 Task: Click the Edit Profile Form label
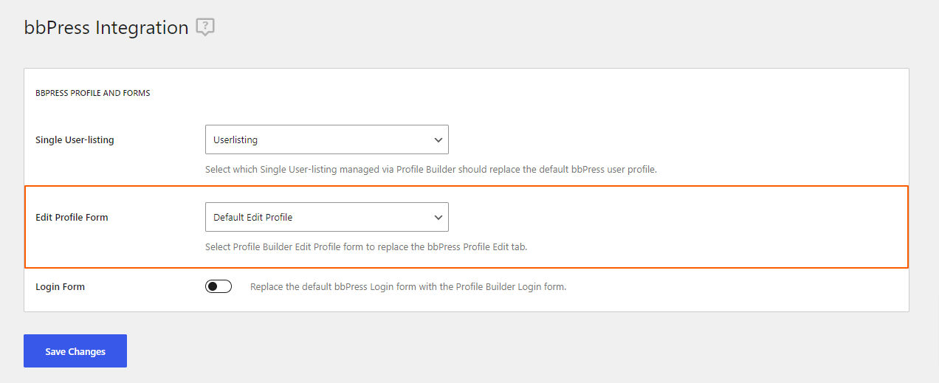(72, 217)
